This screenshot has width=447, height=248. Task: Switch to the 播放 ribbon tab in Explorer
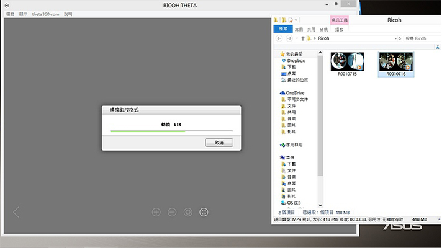pos(339,29)
